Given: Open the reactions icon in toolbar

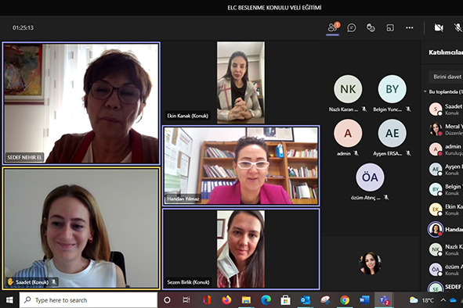Looking at the screenshot, I should pos(371,27).
